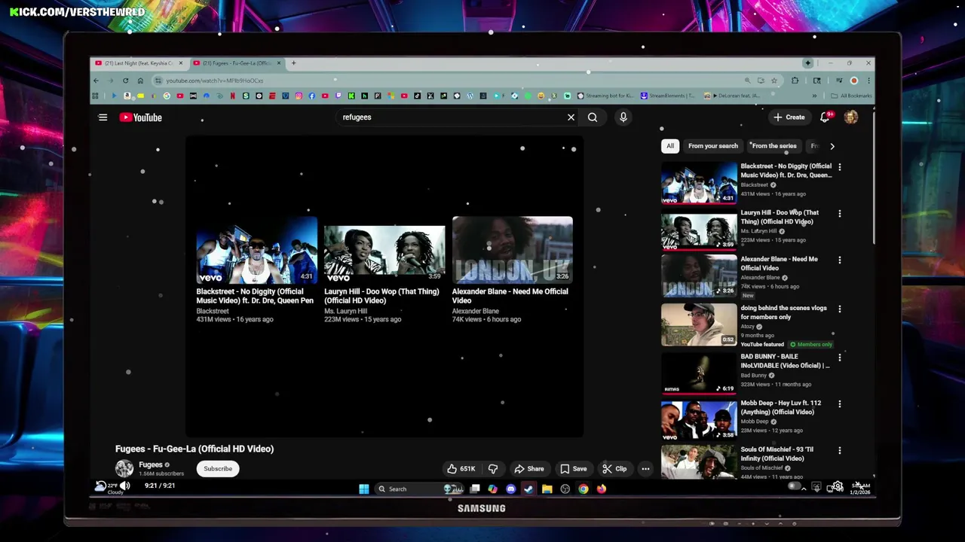
Task: Share the Fu-Gee-La video
Action: [x=528, y=469]
